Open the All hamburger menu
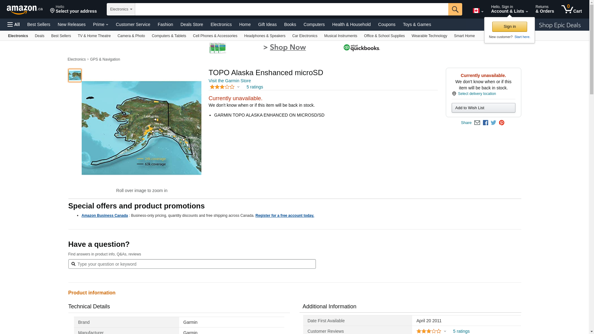This screenshot has width=594, height=334. [14, 24]
